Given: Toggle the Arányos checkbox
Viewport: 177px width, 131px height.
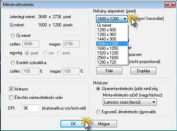Looking at the screenshot, I should coord(11,89).
